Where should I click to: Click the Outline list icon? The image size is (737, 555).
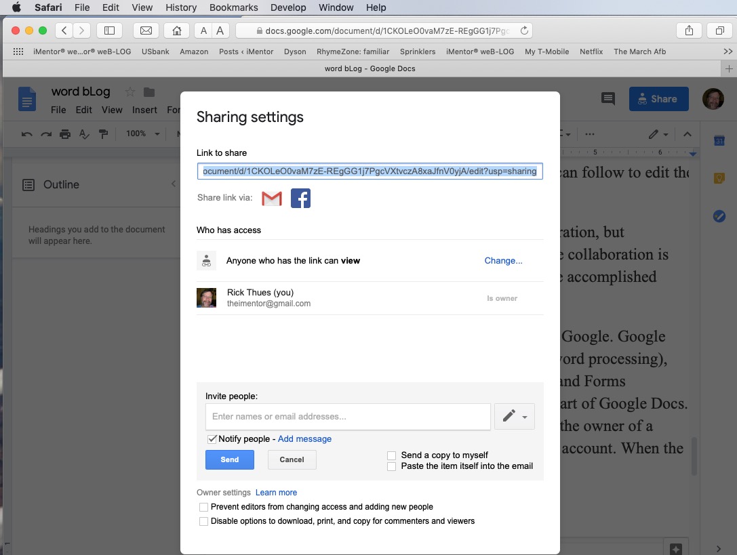28,185
